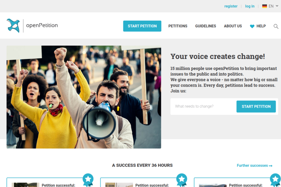Click the German flag icon
Image resolution: width=281 pixels, height=187 pixels.
tap(264, 6)
